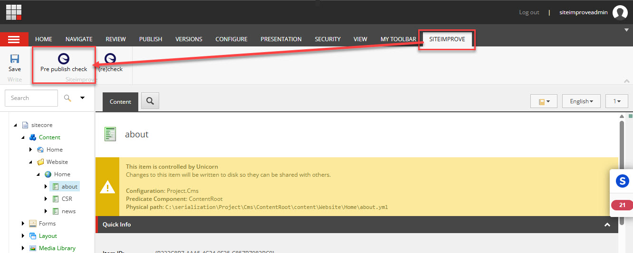Switch to the VERSIONS ribbon tab
Image resolution: width=633 pixels, height=253 pixels.
(189, 39)
